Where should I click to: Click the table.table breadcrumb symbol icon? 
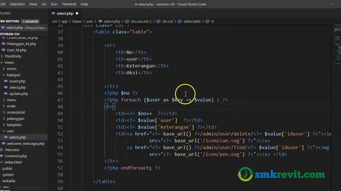[x=180, y=21]
